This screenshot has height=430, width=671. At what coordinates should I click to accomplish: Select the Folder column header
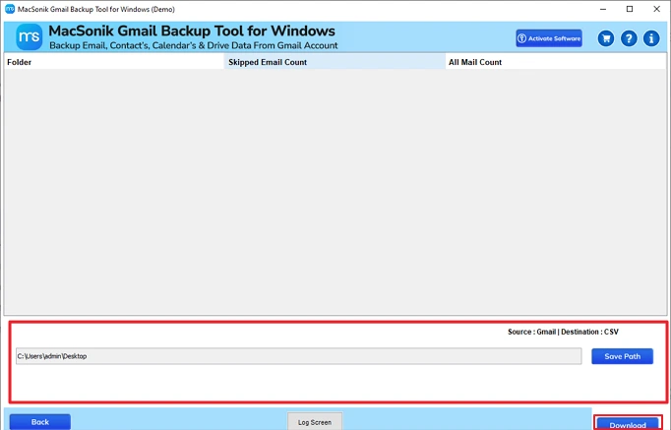tap(114, 62)
